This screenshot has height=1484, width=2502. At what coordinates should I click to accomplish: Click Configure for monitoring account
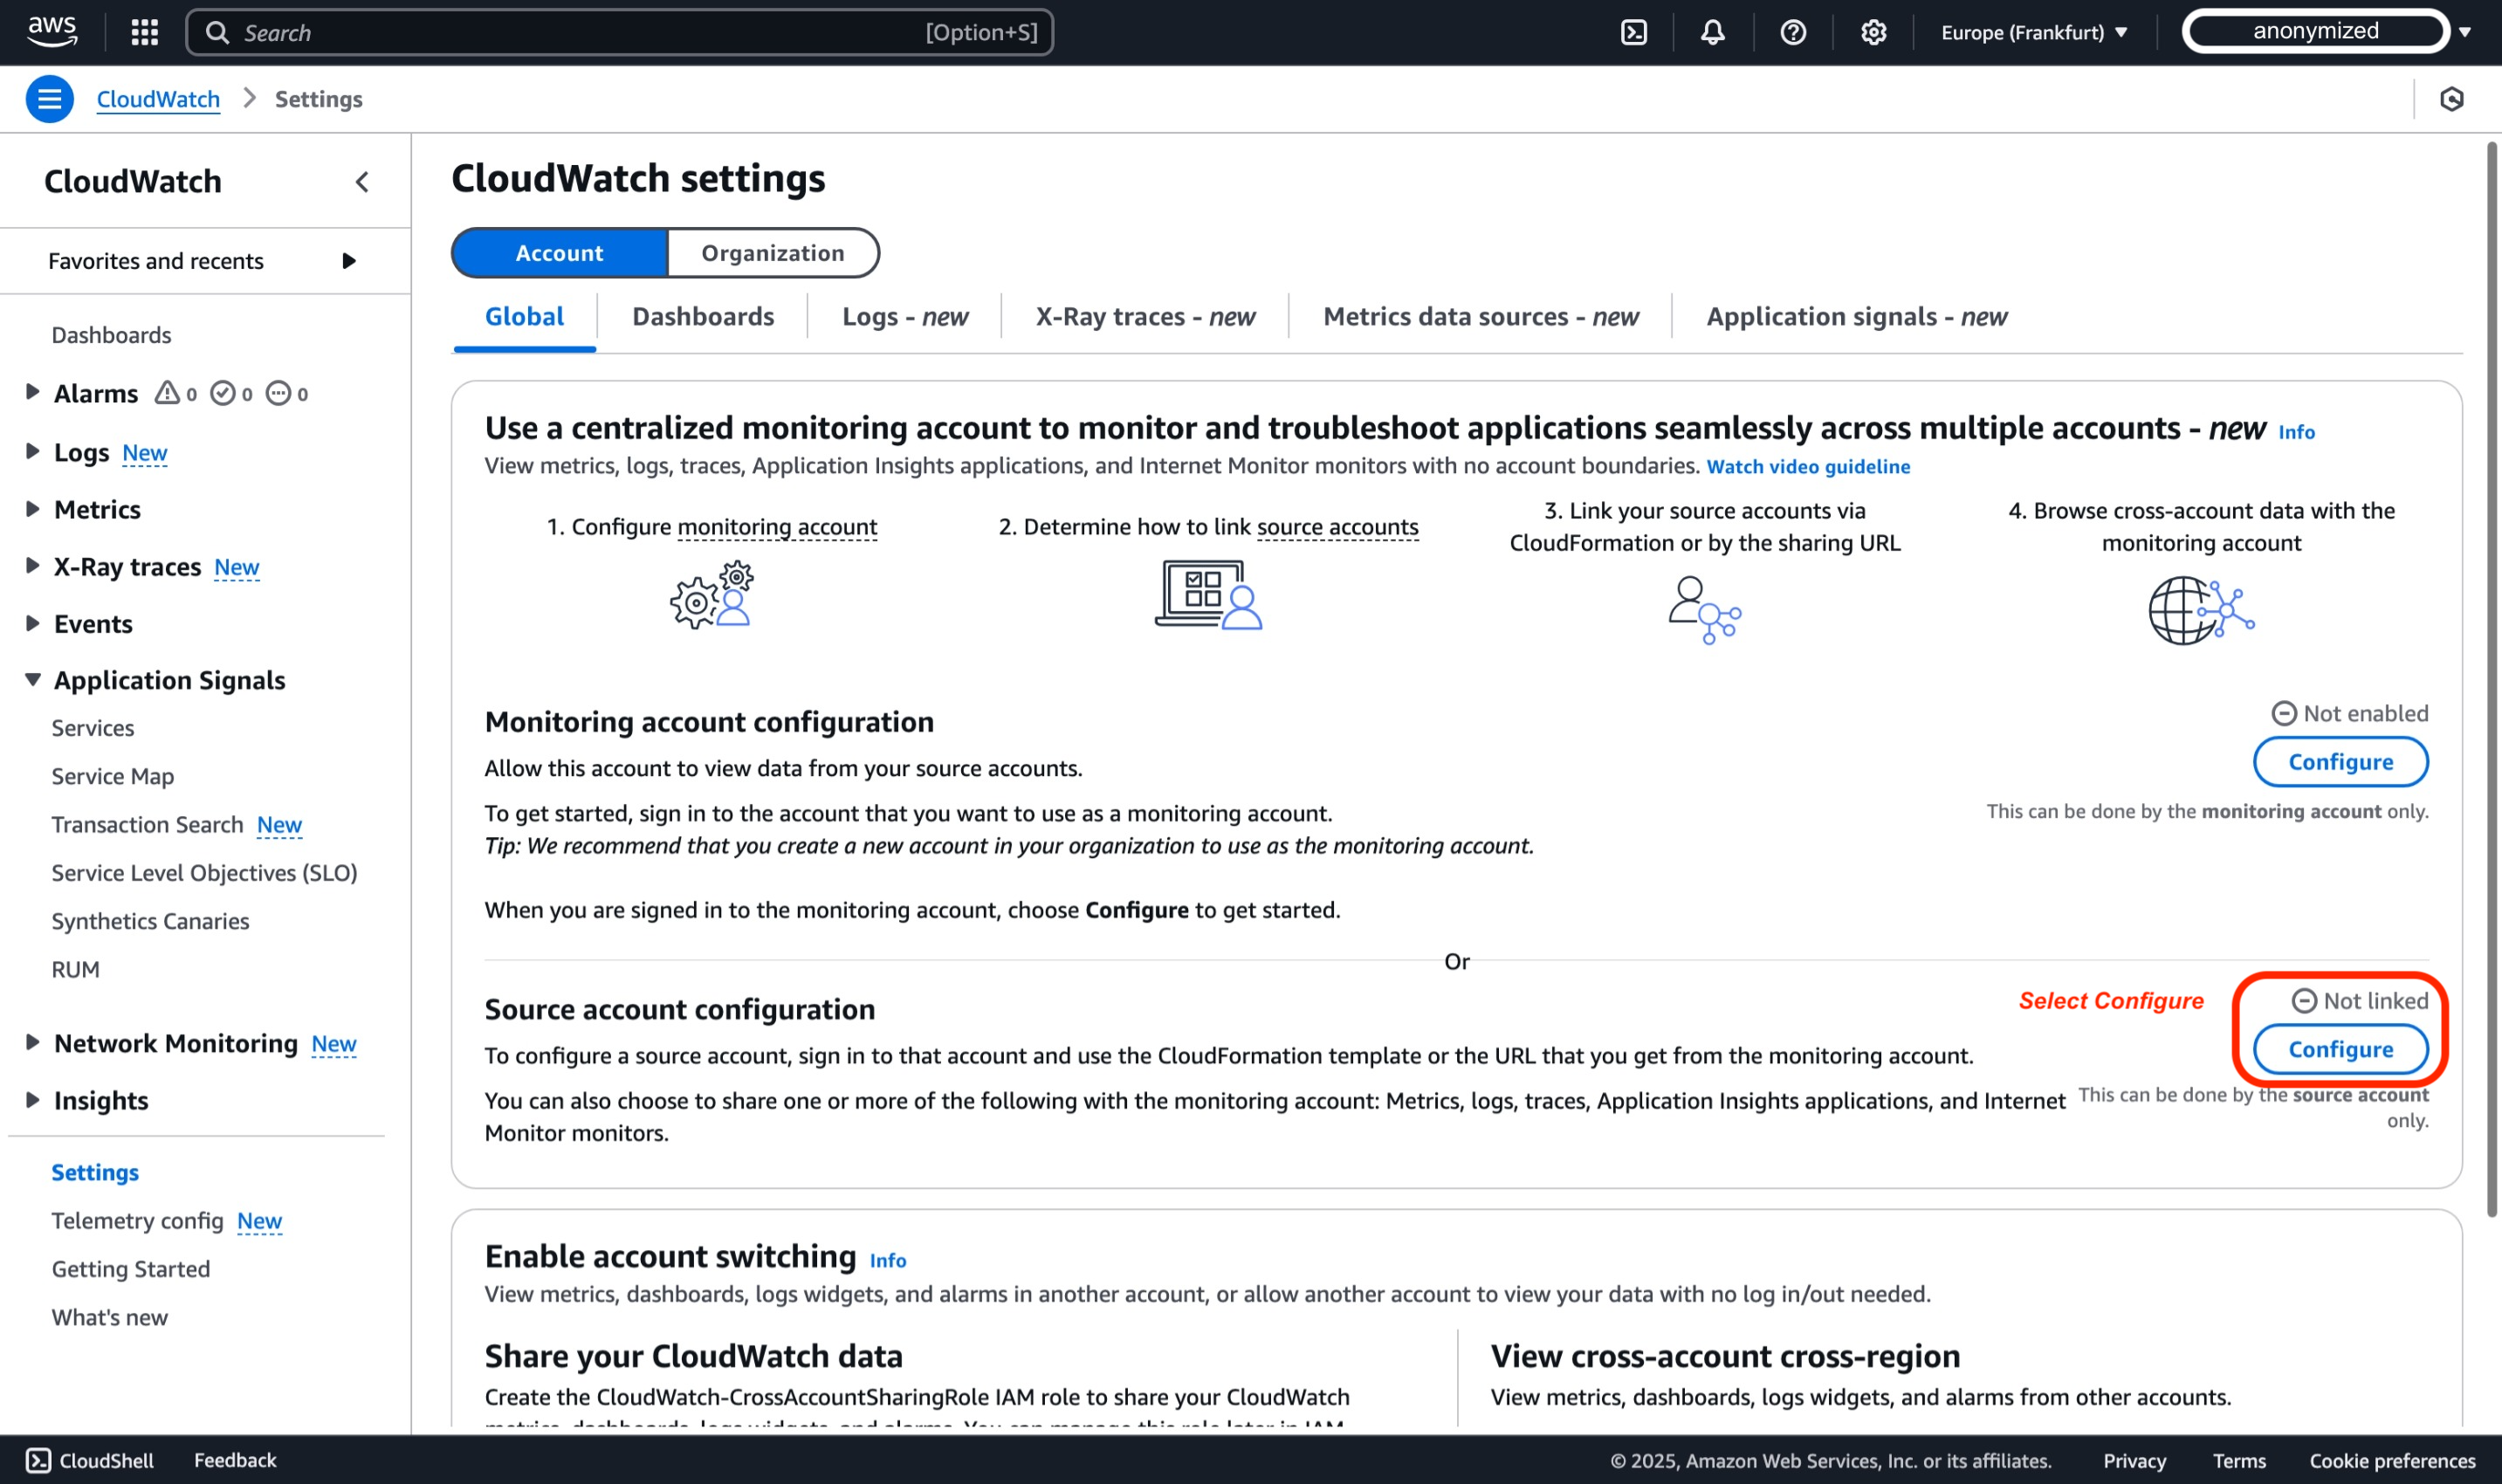click(x=2340, y=762)
